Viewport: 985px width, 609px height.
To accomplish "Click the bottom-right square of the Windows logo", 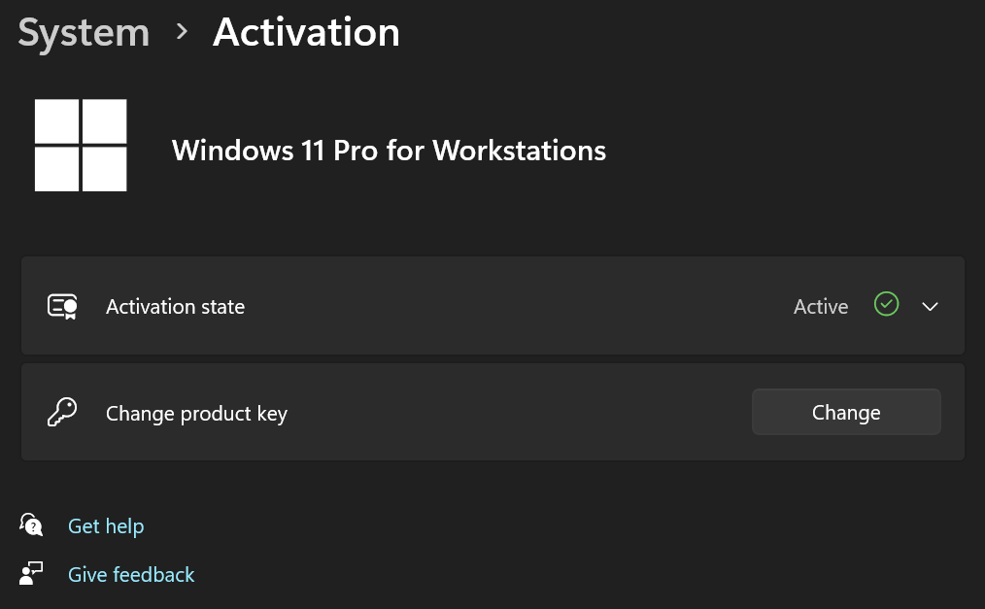I will [105, 167].
